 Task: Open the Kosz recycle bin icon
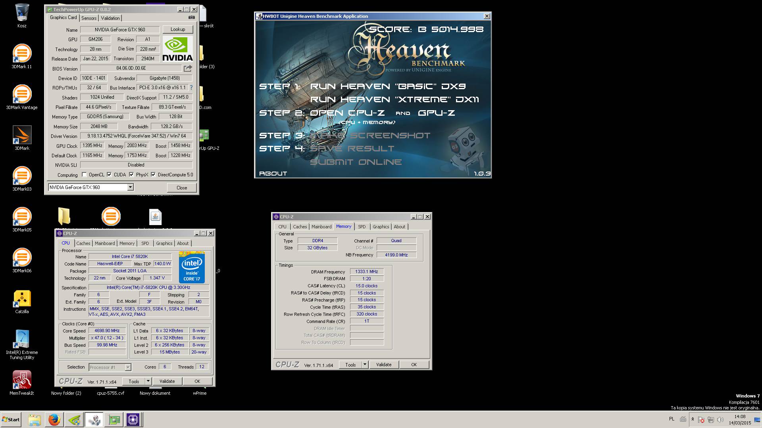[22, 16]
